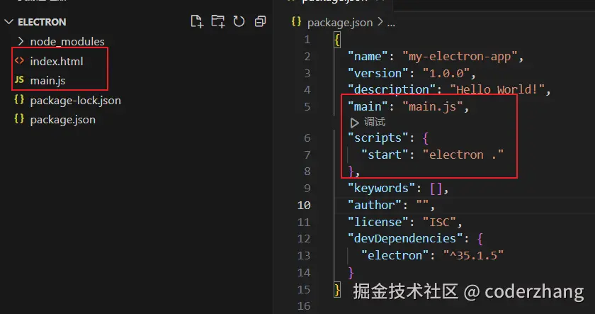The width and height of the screenshot is (595, 314).
Task: Click the "devDependencies" key on line 12
Action: [x=405, y=238]
